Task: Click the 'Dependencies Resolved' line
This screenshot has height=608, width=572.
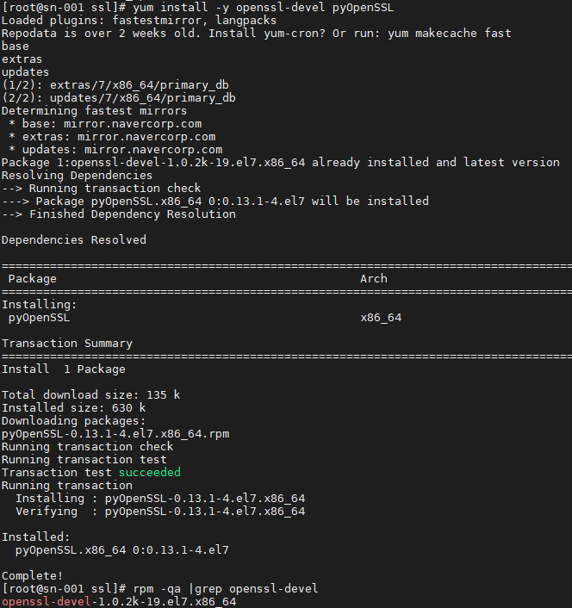Action: [74, 240]
